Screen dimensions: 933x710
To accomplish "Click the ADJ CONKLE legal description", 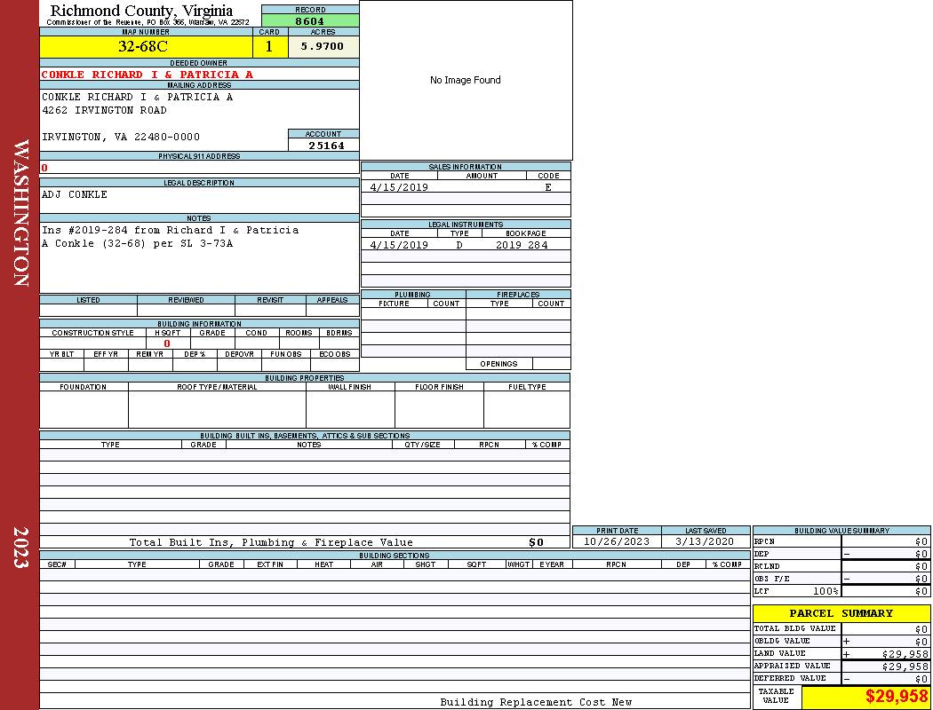I will pyautogui.click(x=75, y=194).
